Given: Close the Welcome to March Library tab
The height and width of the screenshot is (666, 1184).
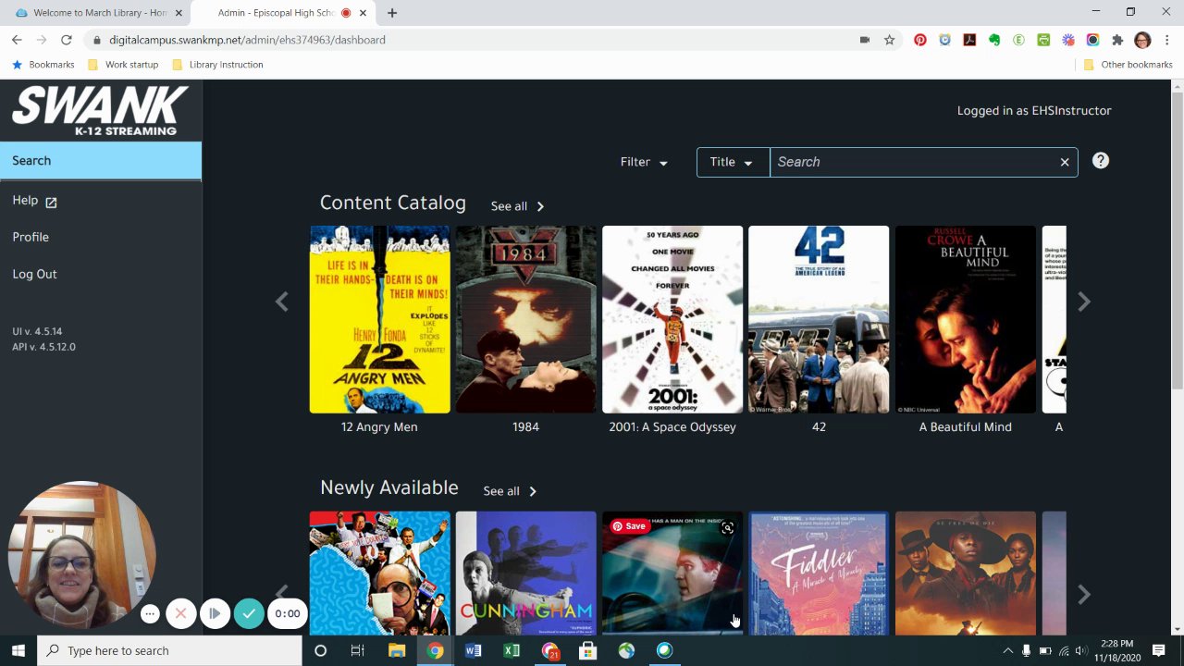Looking at the screenshot, I should (x=179, y=13).
